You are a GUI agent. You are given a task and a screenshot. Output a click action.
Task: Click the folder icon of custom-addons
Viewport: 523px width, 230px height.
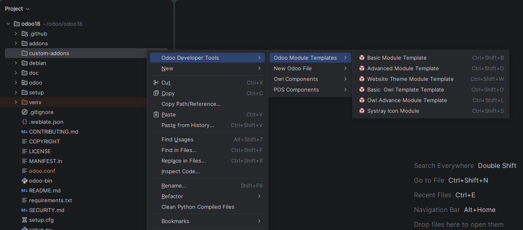click(25, 53)
